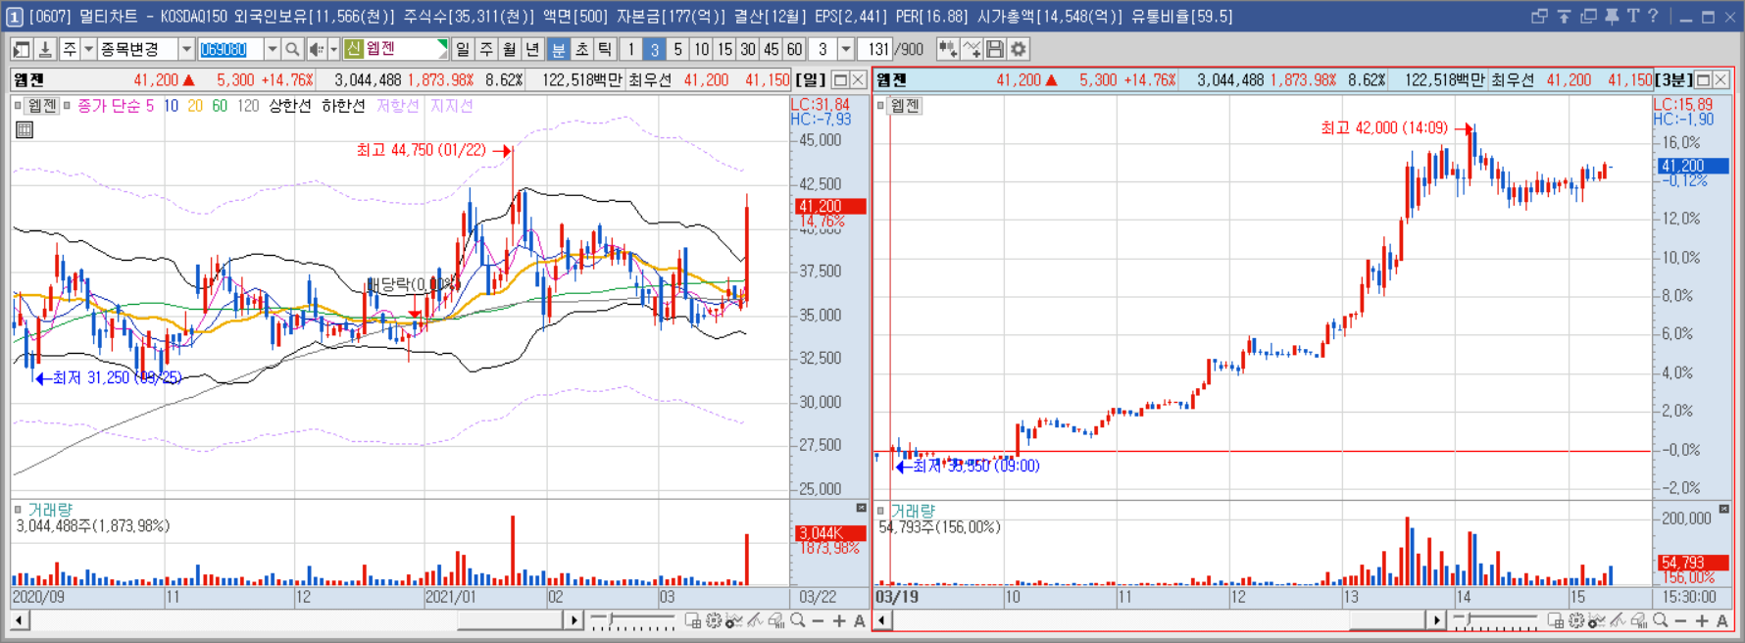Maximize the left [일] chart pane
This screenshot has width=1745, height=643.
(840, 80)
